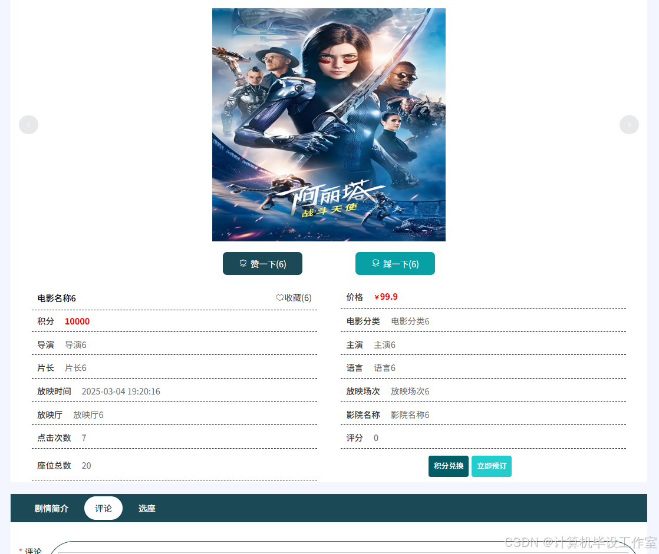Screen dimensions: 659x554
Task: Click the red 10000 points value
Action: [x=77, y=321]
